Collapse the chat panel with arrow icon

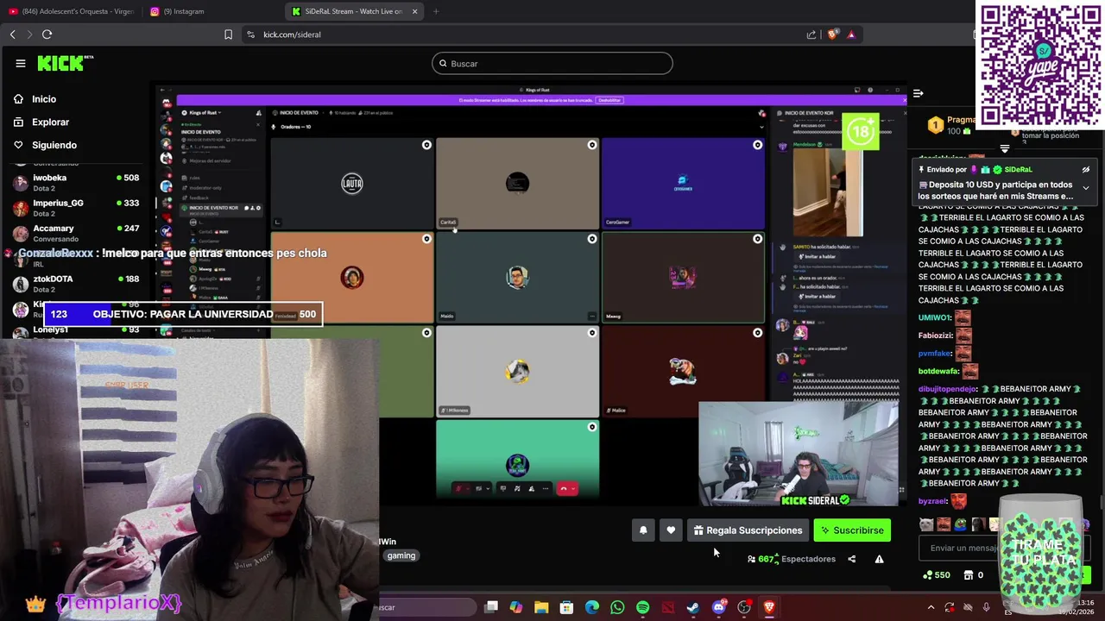click(919, 93)
